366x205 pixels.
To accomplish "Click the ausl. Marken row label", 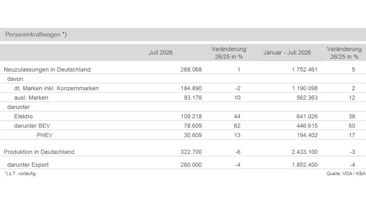I will 31,98.
